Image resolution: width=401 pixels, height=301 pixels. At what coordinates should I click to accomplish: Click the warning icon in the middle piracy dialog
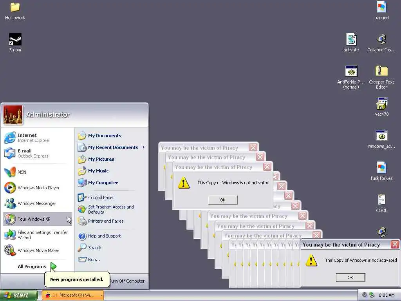click(184, 183)
